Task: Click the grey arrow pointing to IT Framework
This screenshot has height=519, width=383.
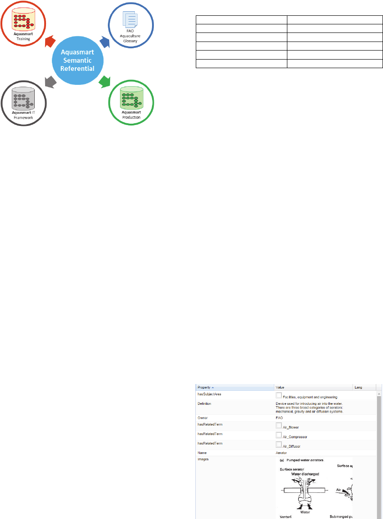Action: [51, 81]
